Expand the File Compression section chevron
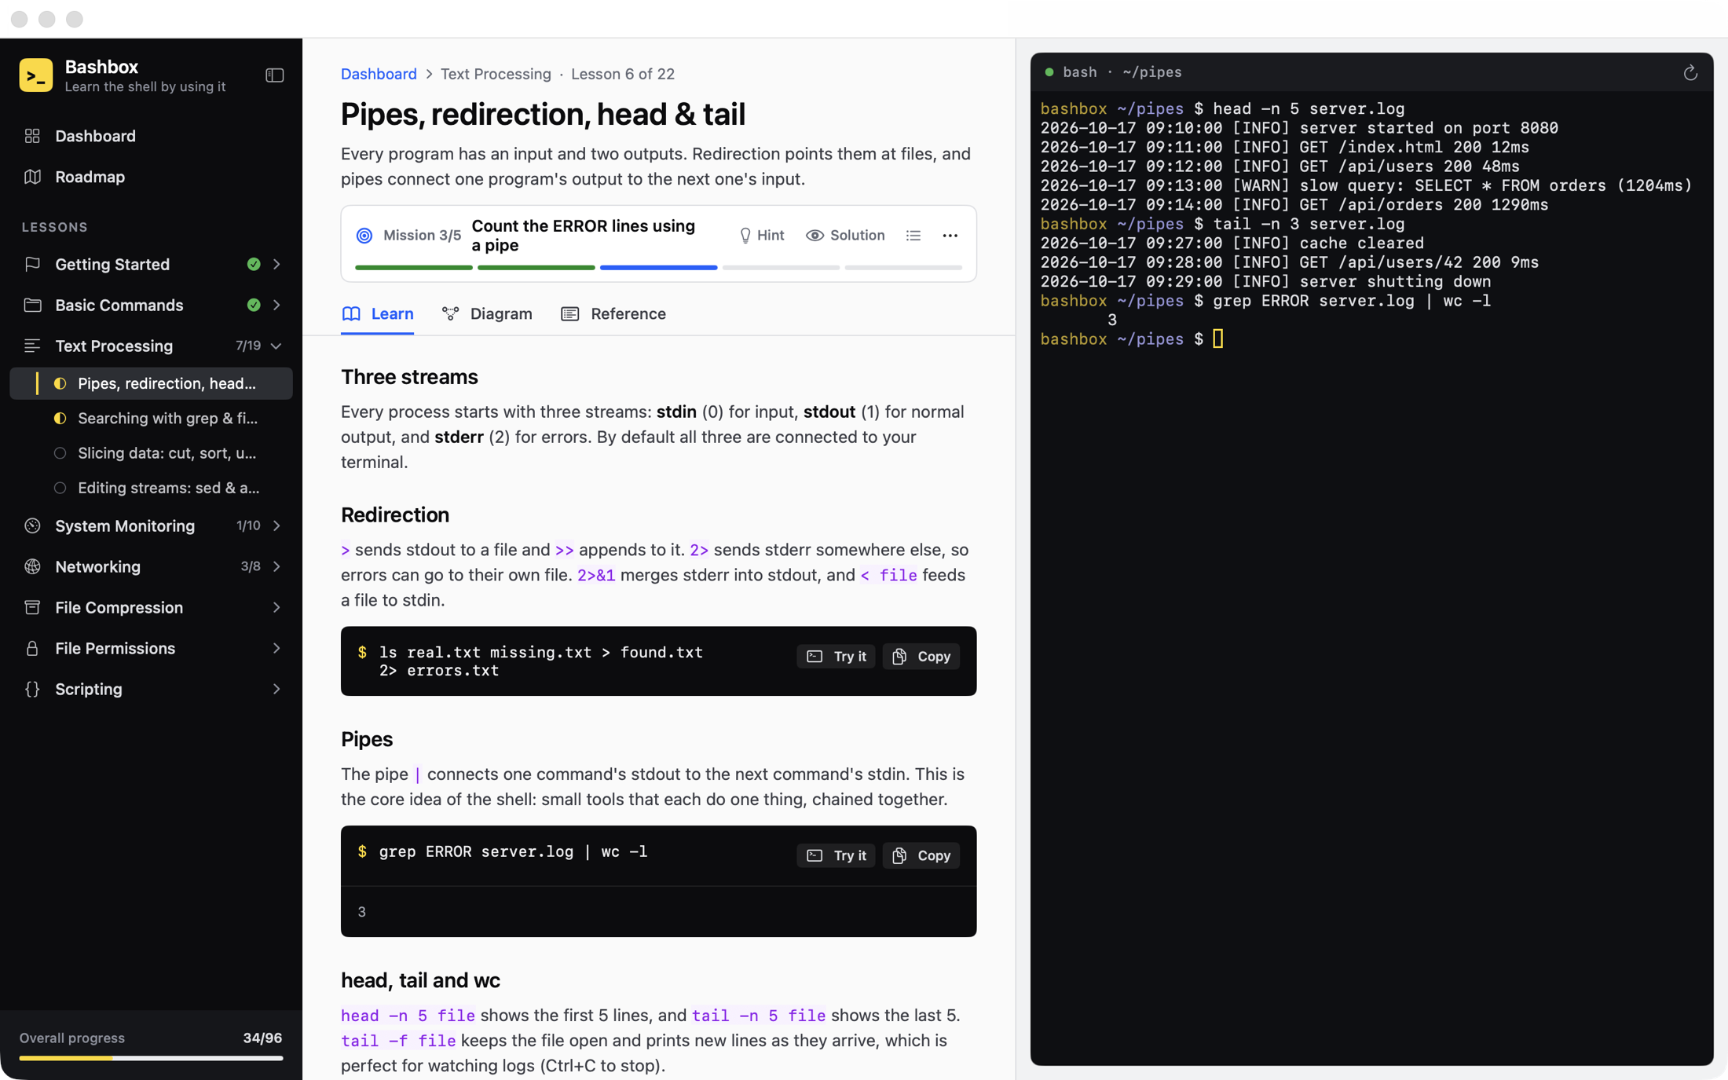Screen dimensions: 1728x1080 [276, 607]
